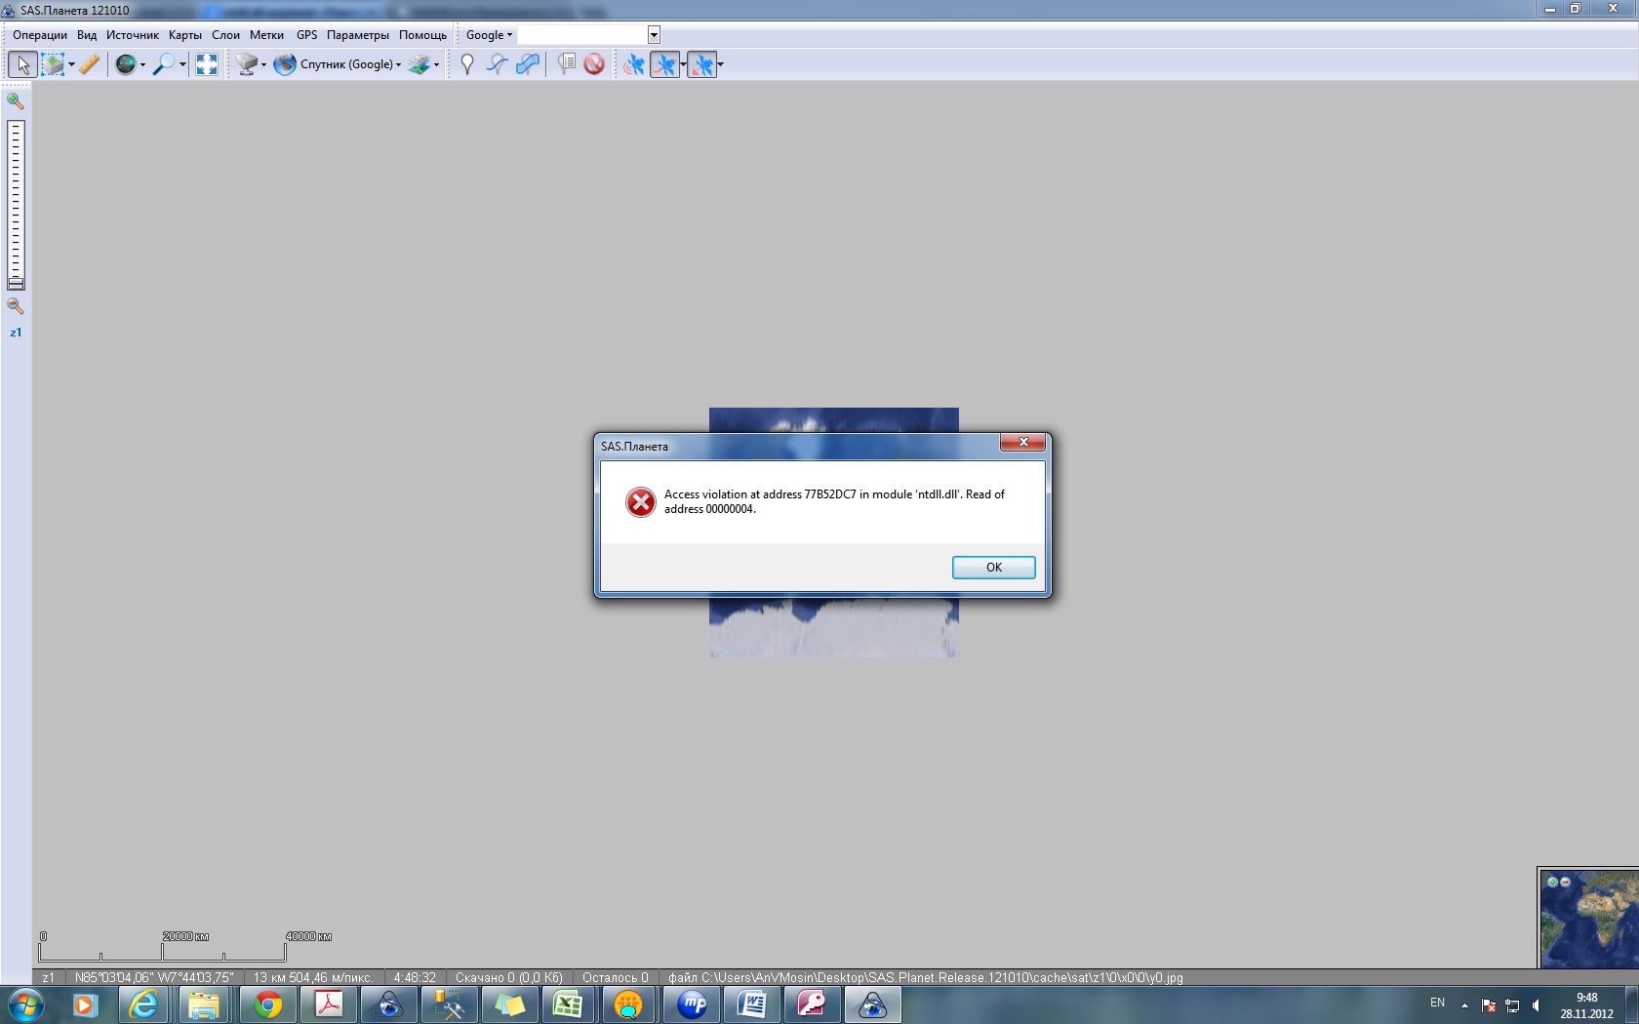Hide all placemarks with red icon
Viewport: 1639px width, 1024px height.
594,64
